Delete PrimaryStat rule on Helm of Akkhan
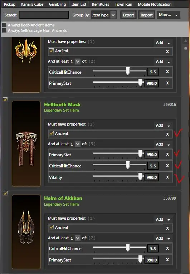 pos(167,260)
